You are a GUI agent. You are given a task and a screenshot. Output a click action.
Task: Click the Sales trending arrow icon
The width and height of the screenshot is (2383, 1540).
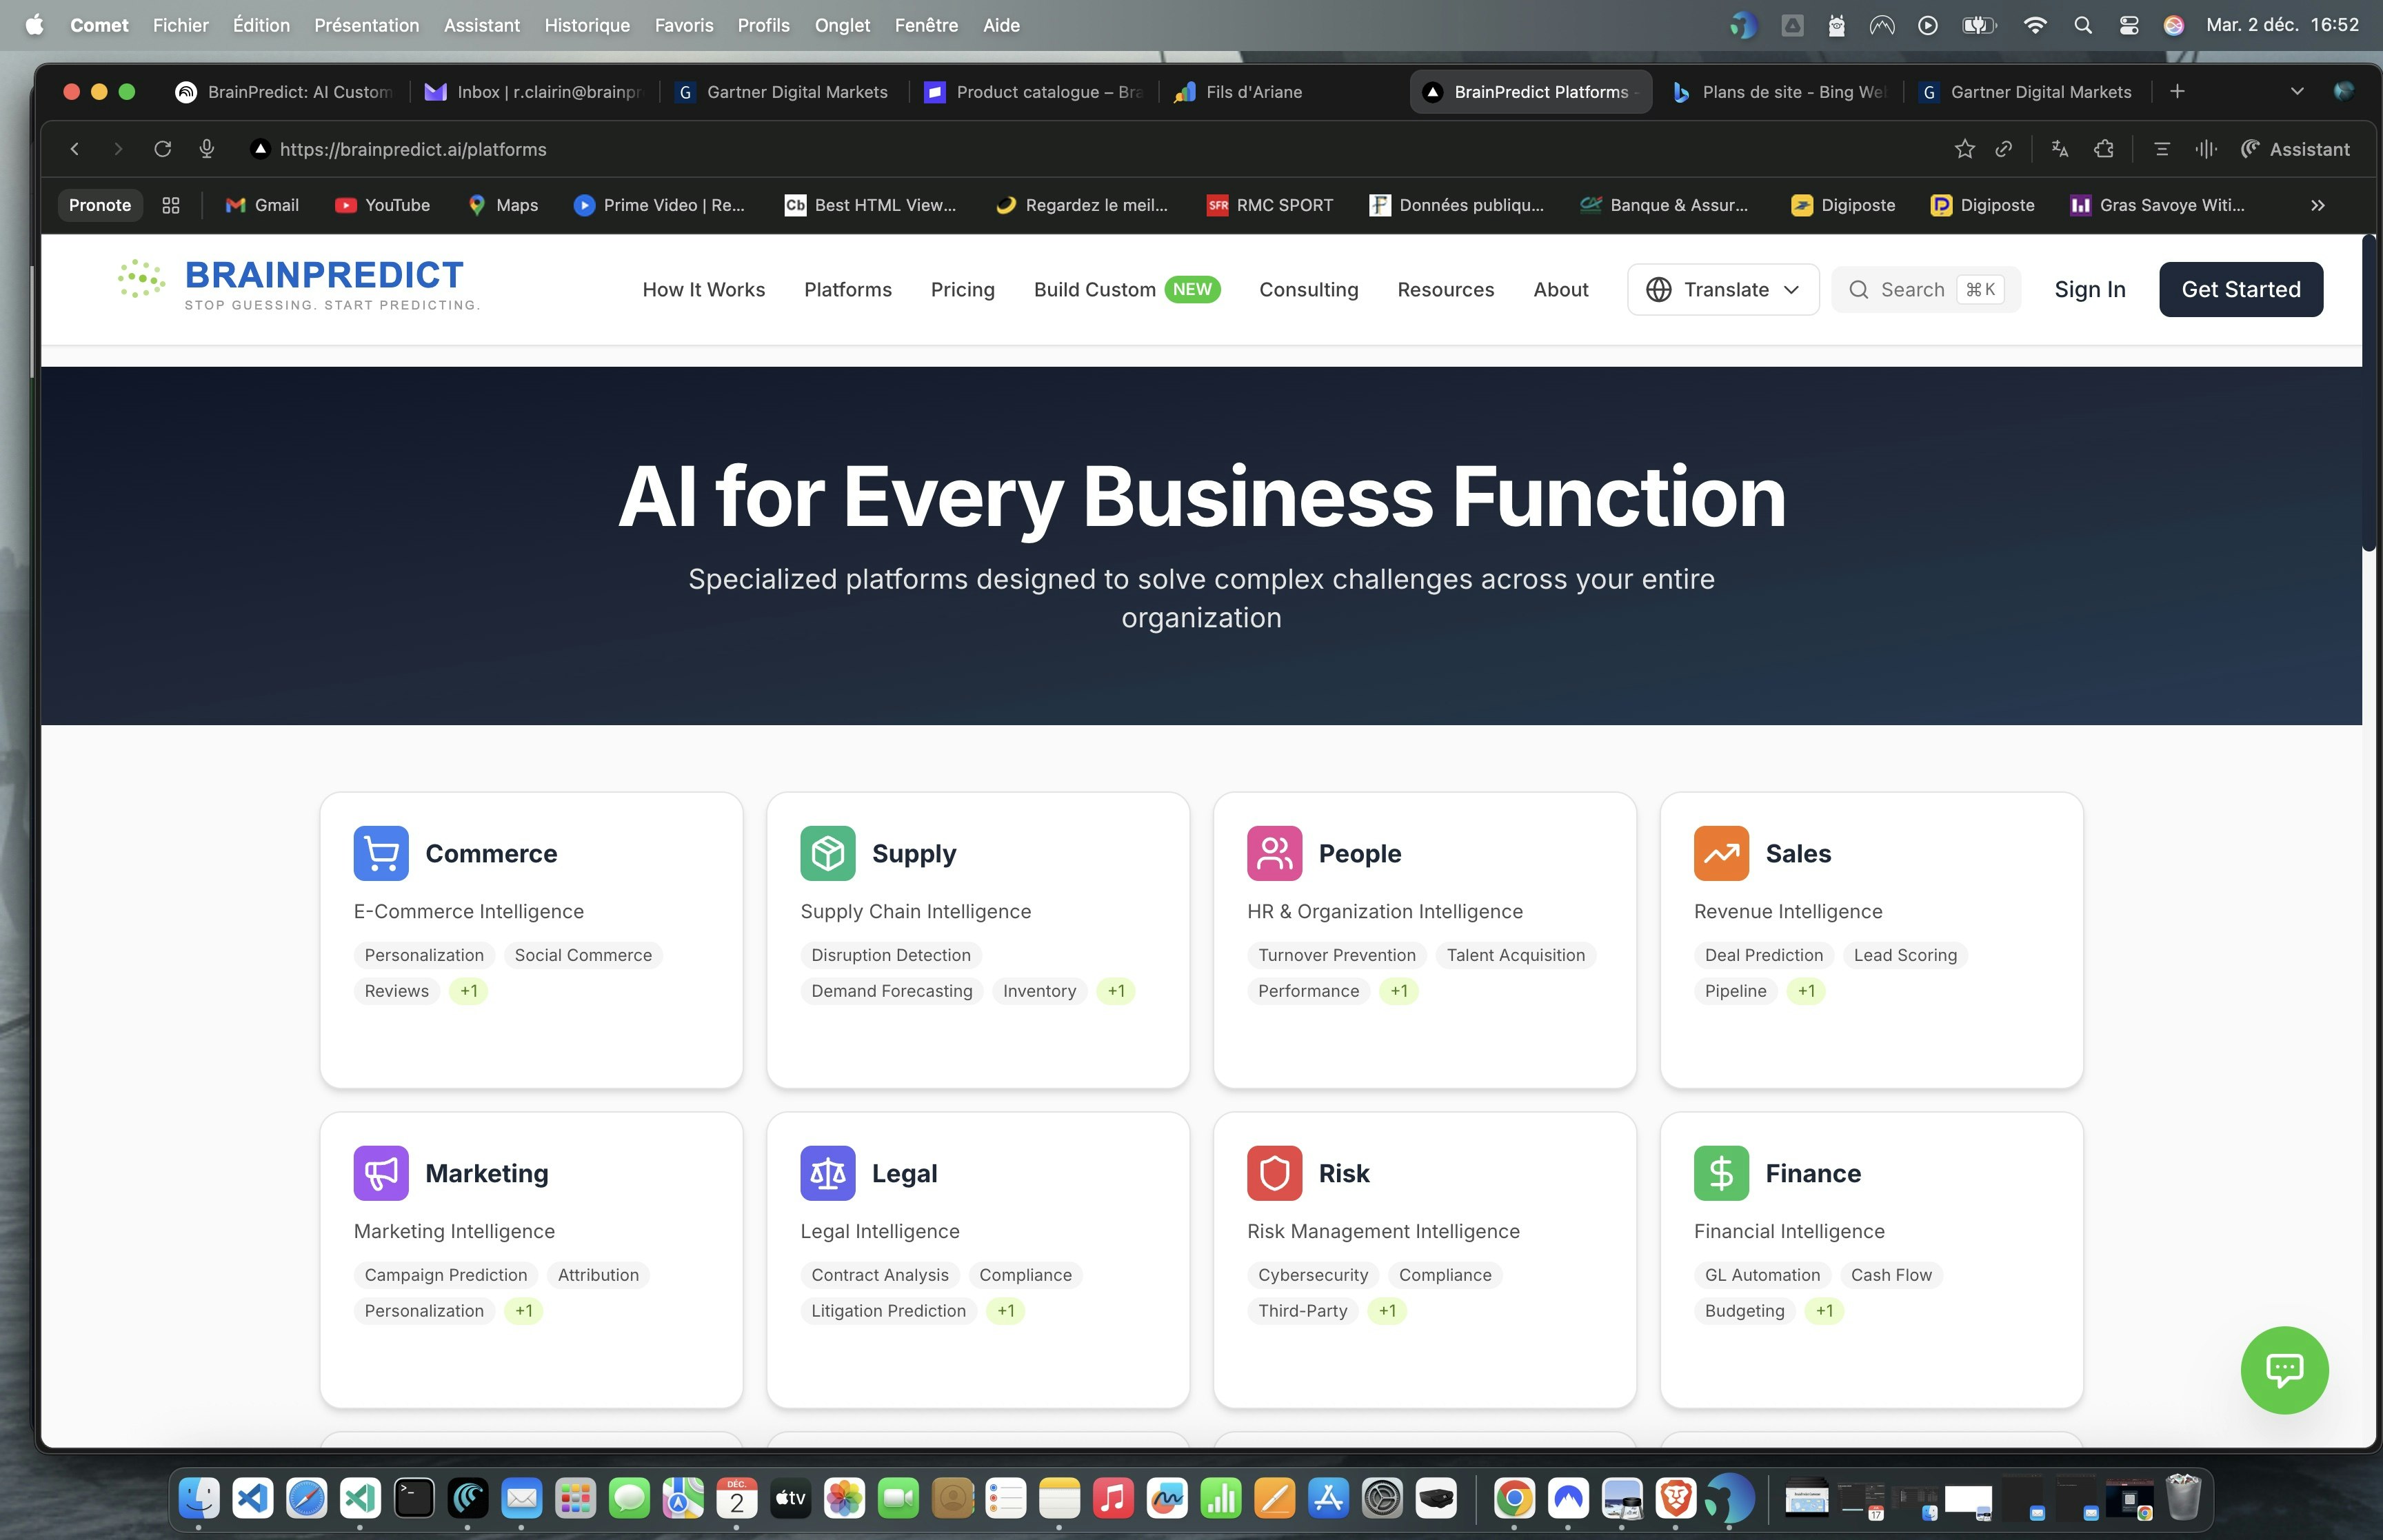(1721, 853)
